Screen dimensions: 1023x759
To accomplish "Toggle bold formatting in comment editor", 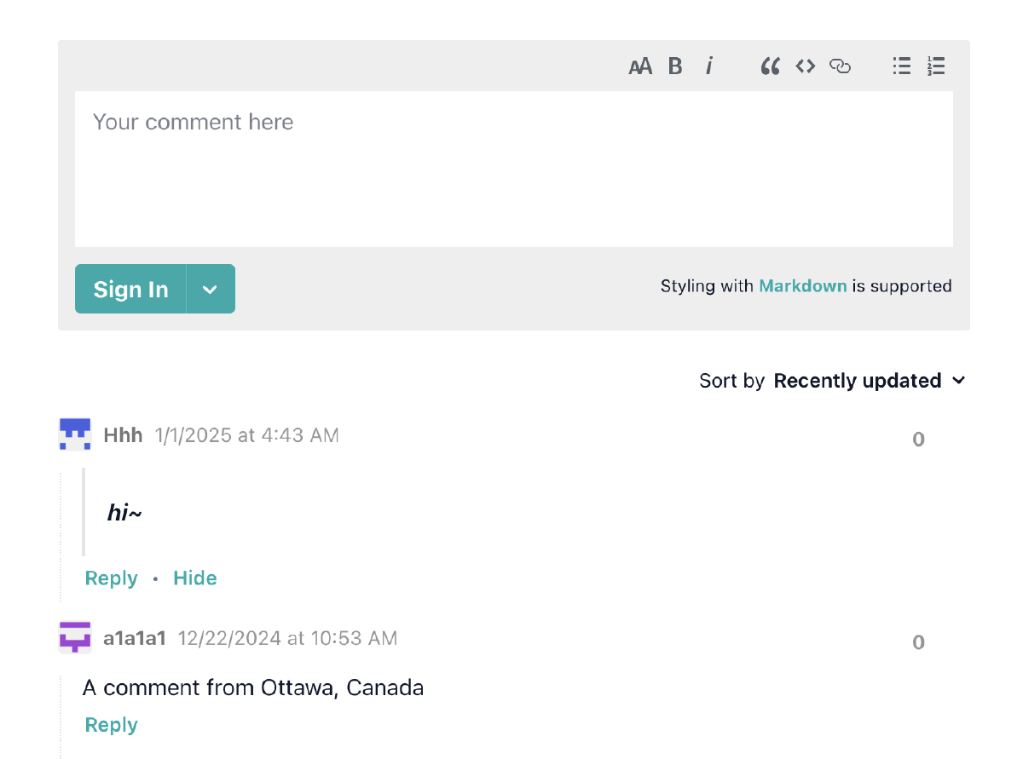I will click(675, 66).
